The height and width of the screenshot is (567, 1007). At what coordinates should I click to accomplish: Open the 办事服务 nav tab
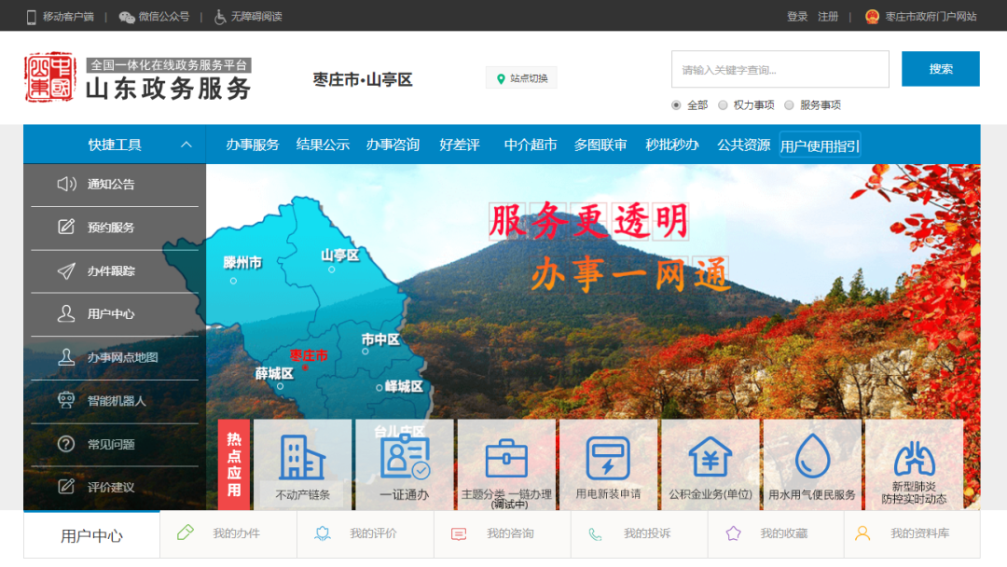pyautogui.click(x=253, y=145)
